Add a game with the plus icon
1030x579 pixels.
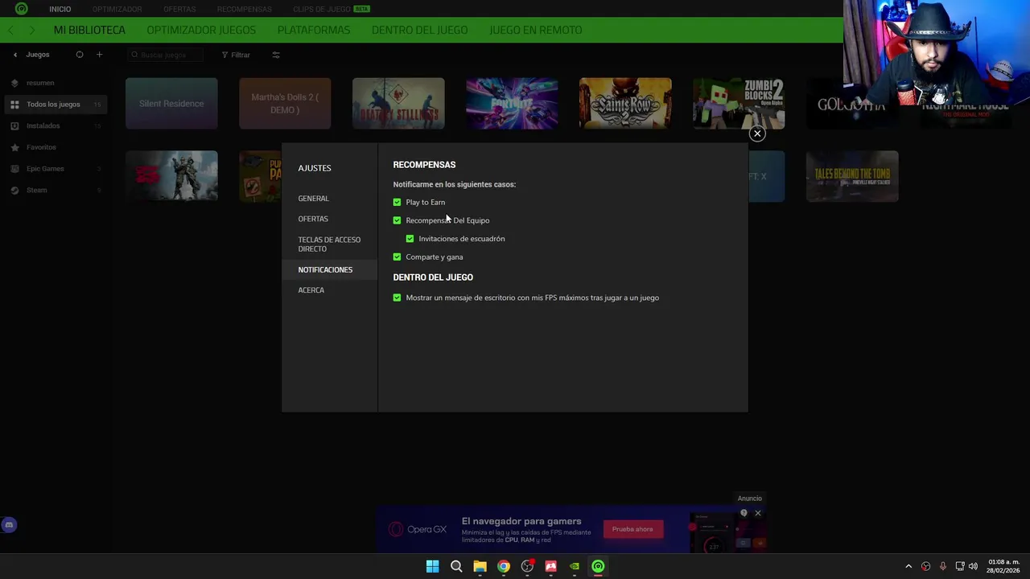[x=100, y=55]
